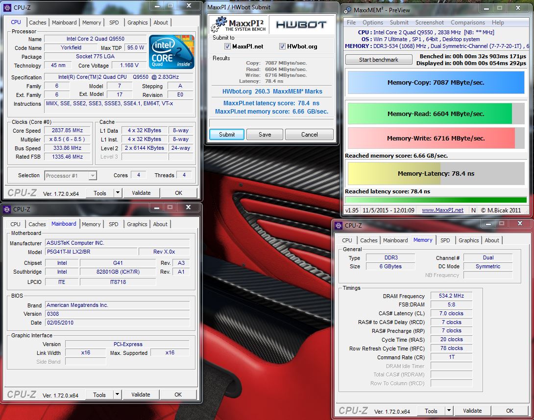Screen dimensions: 534x420
Task: Select About tab in the Memory CPU-Z window
Action: click(492, 240)
